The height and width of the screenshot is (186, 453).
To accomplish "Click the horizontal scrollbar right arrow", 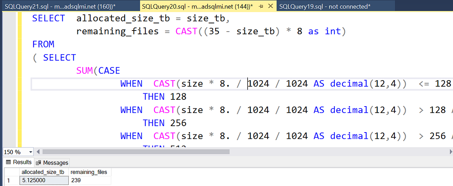I will [451, 152].
